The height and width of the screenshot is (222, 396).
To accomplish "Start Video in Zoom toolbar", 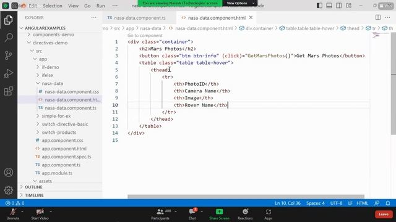I will pos(40,215).
